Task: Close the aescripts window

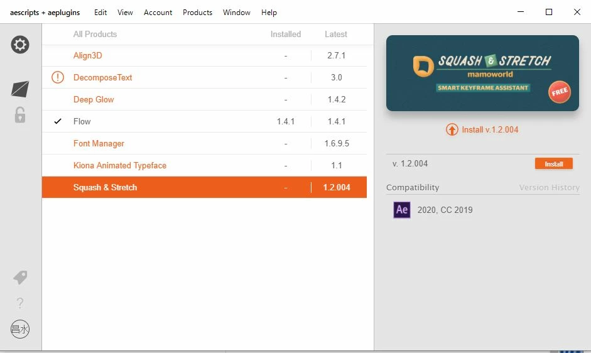Action: pyautogui.click(x=577, y=12)
